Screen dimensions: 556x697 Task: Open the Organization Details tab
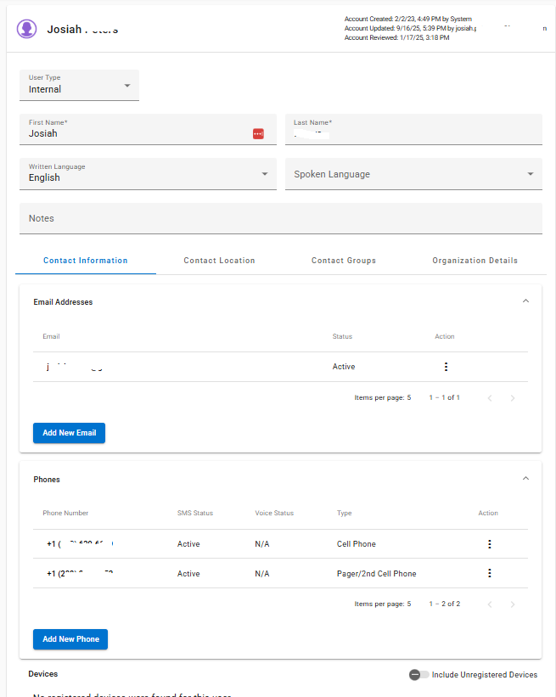point(475,261)
